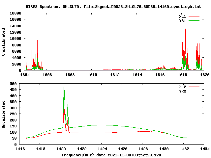Click the 150 y-axis tick label
This screenshot has height=158, width=211.
13,126
